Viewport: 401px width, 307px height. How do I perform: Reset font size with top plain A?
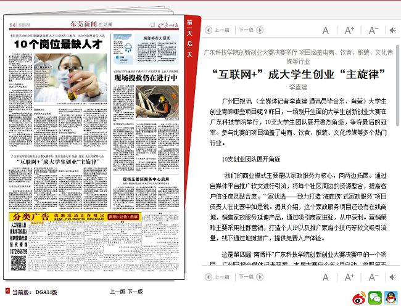click(x=325, y=31)
